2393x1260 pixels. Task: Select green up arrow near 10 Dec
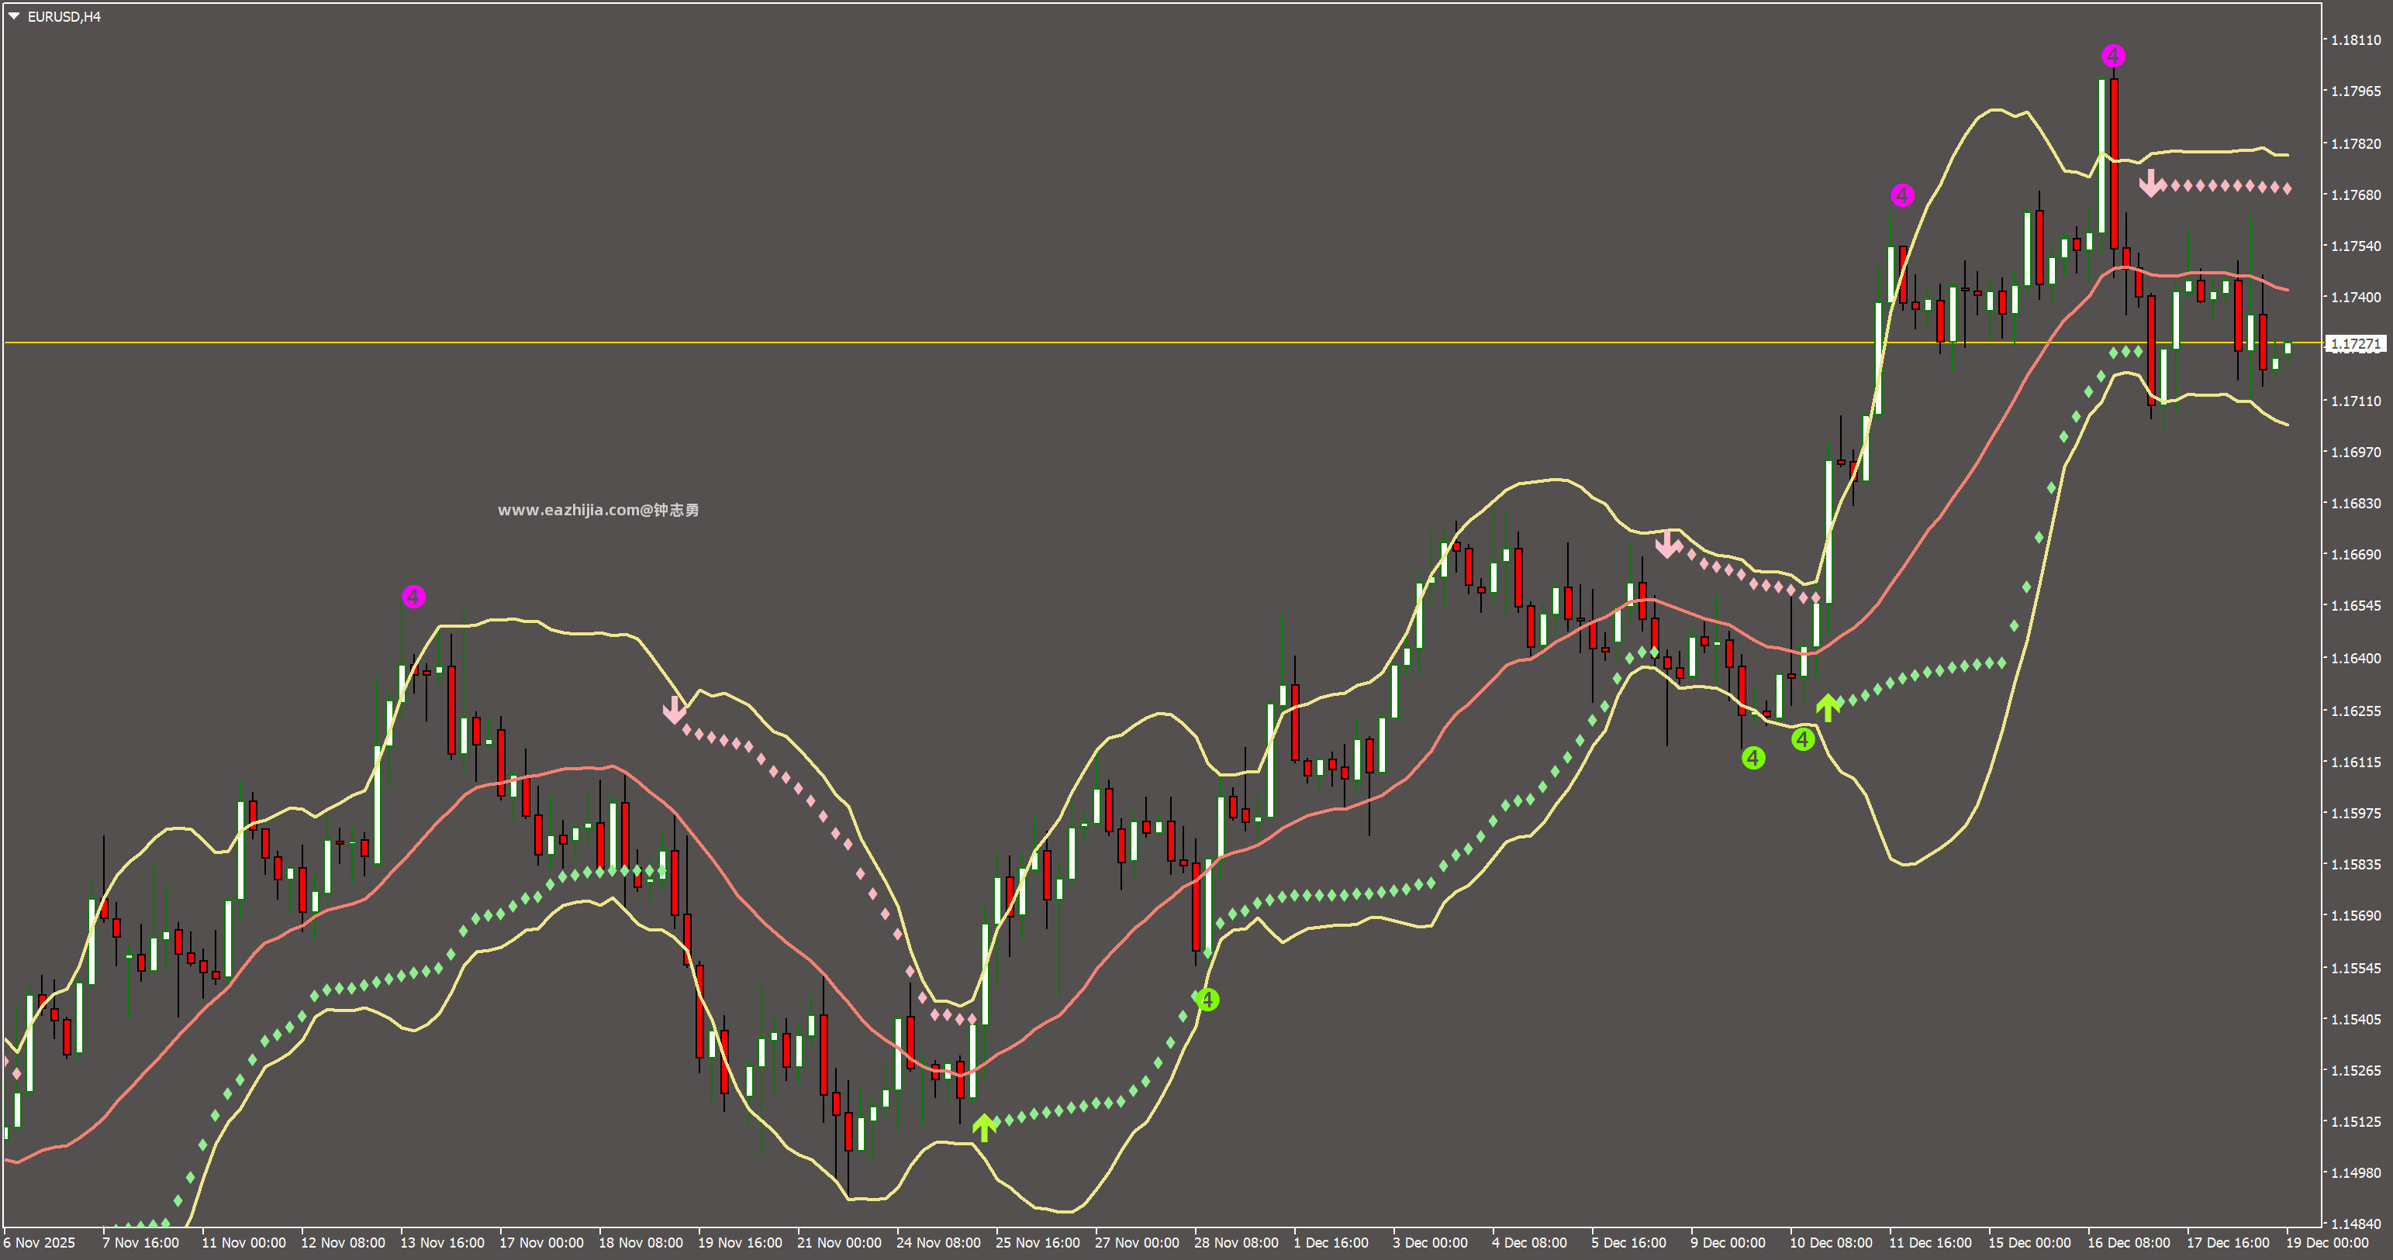(1827, 707)
